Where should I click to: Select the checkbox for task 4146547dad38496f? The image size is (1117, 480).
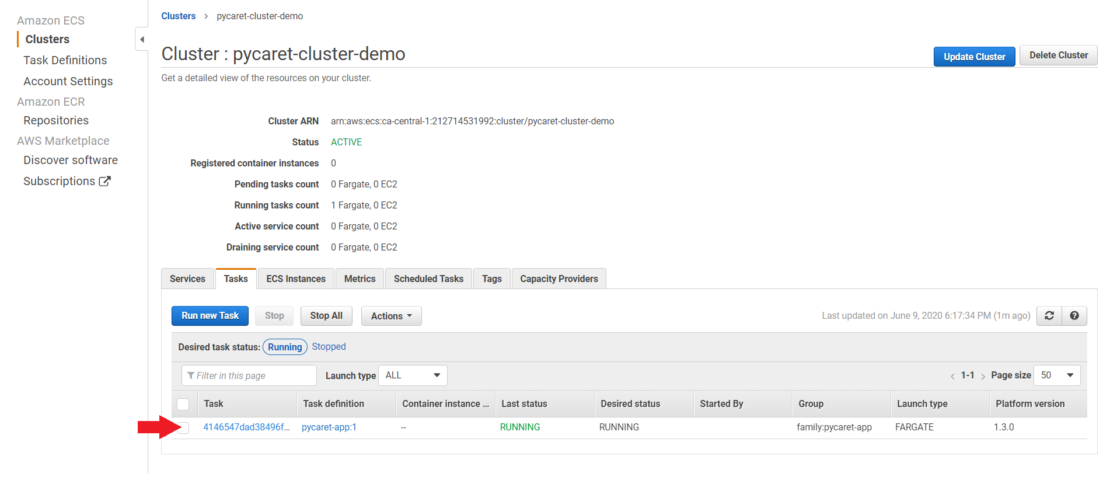tap(183, 427)
